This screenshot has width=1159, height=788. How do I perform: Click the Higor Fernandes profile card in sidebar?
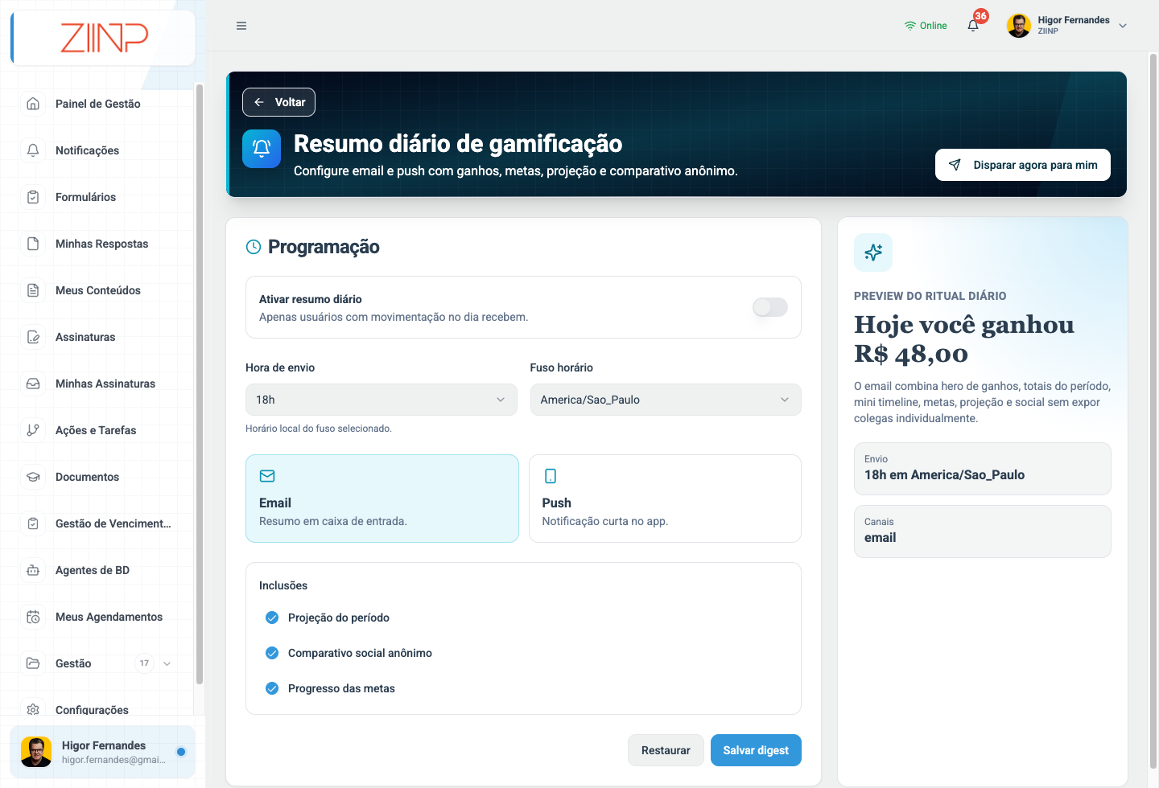click(x=103, y=752)
